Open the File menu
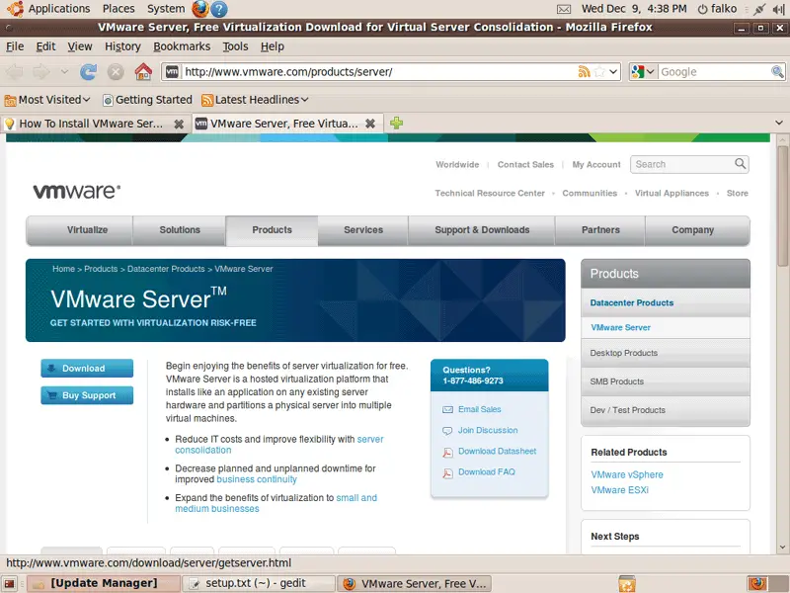Image resolution: width=790 pixels, height=593 pixels. [x=15, y=46]
